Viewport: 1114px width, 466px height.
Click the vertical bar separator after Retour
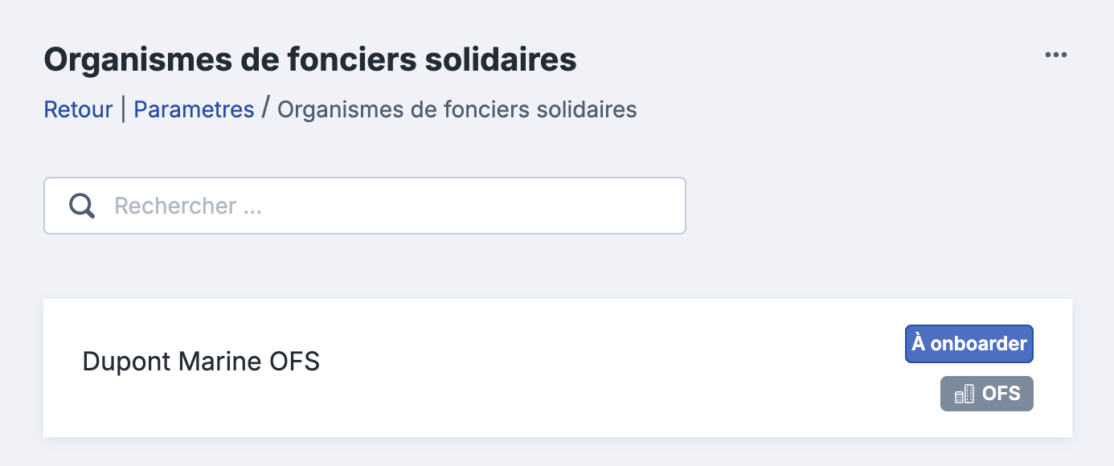tap(123, 109)
